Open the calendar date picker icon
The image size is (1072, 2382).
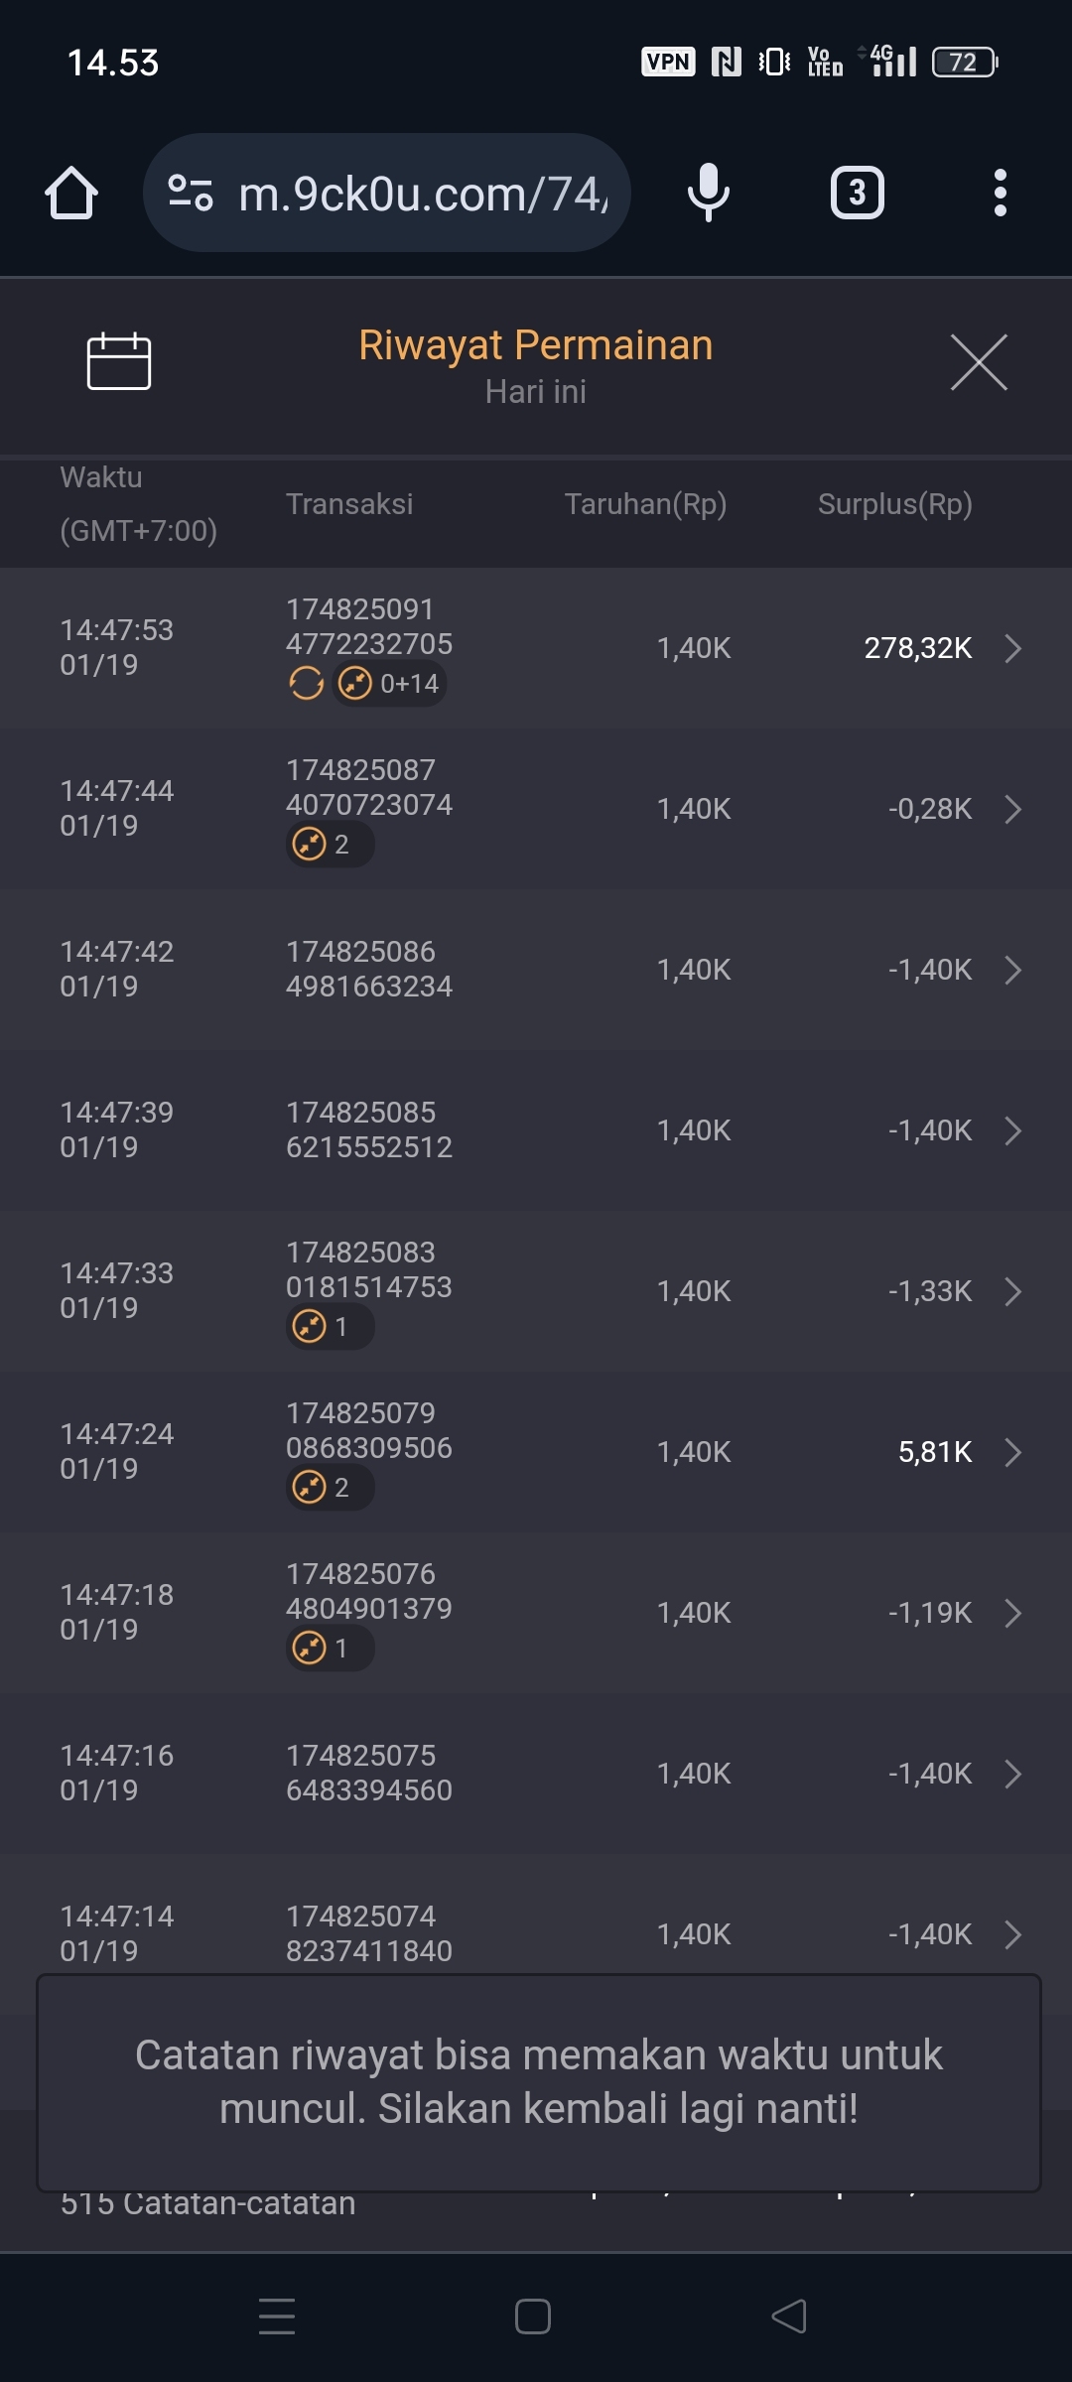(119, 361)
